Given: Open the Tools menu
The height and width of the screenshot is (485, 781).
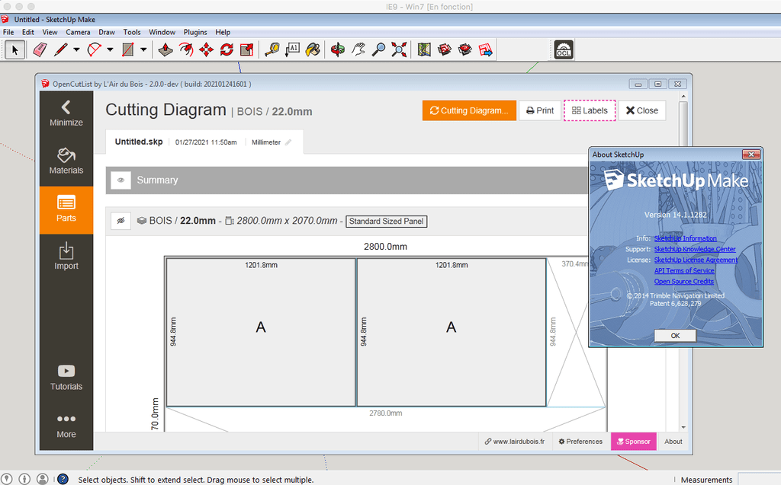Looking at the screenshot, I should pyautogui.click(x=132, y=32).
